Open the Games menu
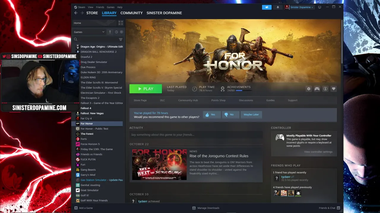Viewport: 380px width, 213px height. (x=111, y=7)
